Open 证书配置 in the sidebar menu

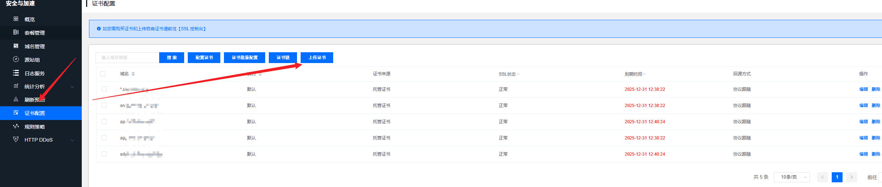click(35, 113)
